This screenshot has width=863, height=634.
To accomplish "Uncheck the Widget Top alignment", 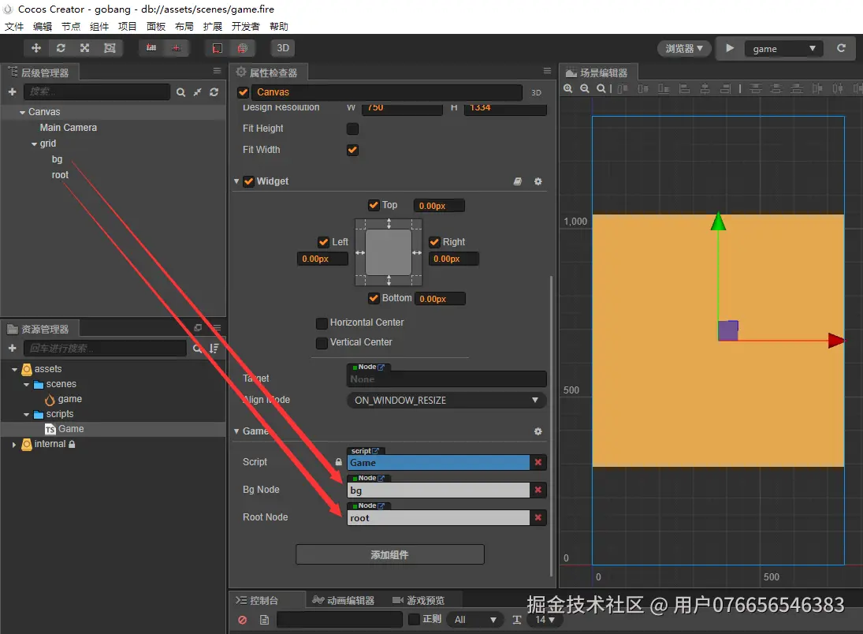I will tap(374, 205).
